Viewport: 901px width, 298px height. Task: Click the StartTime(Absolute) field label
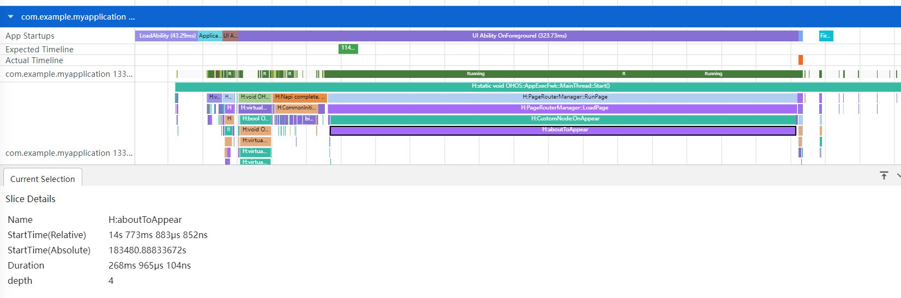coord(49,250)
